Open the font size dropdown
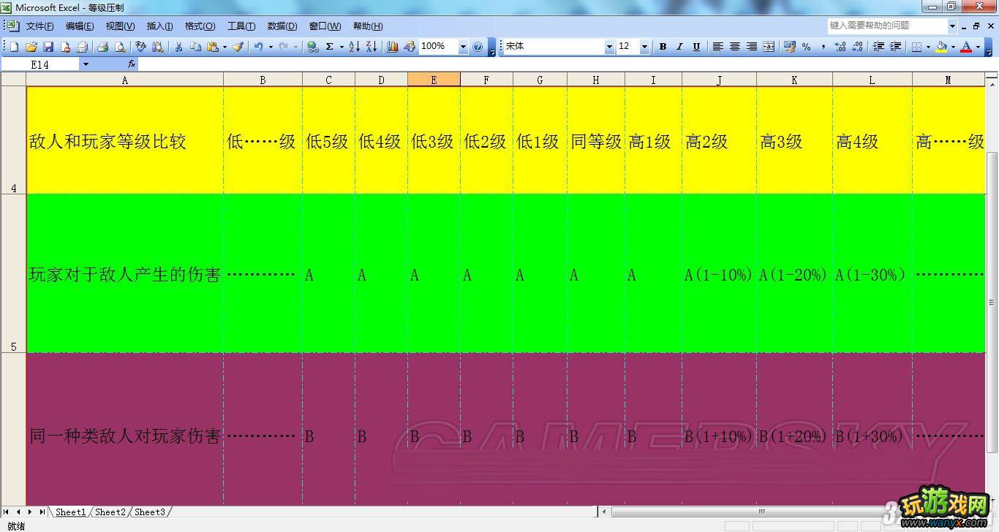Viewport: 999px width, 532px height. [644, 47]
